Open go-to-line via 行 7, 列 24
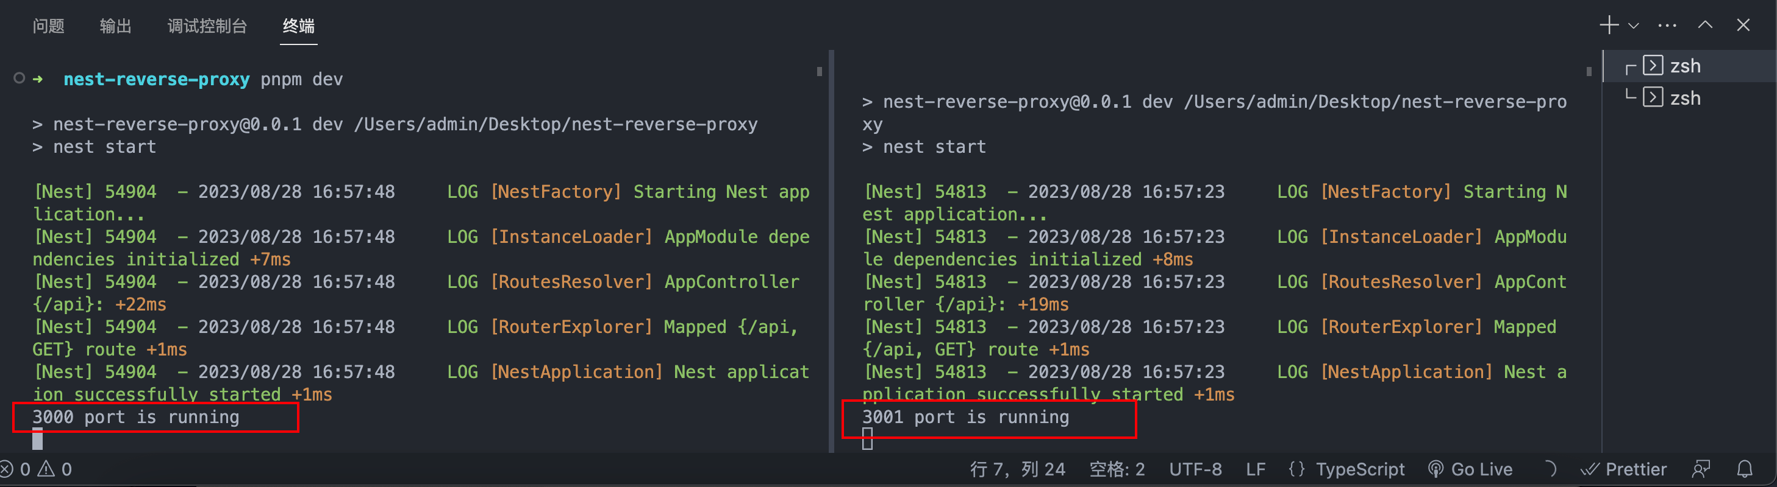The image size is (1777, 487). [1018, 470]
